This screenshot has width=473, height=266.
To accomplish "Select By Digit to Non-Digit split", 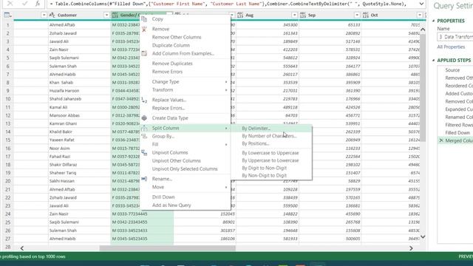I will click(265, 168).
